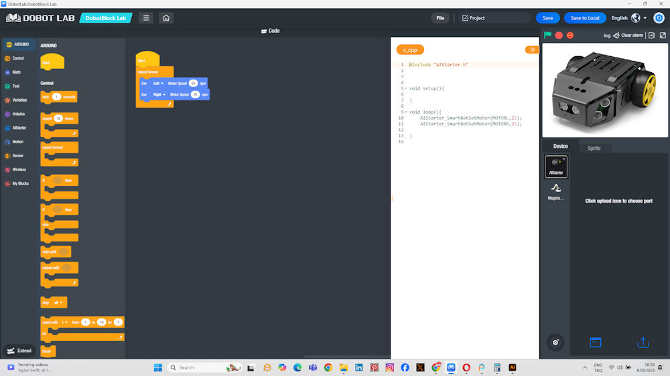670x376 pixels.
Task: Click speed value in Car Right block
Action: 195,94
